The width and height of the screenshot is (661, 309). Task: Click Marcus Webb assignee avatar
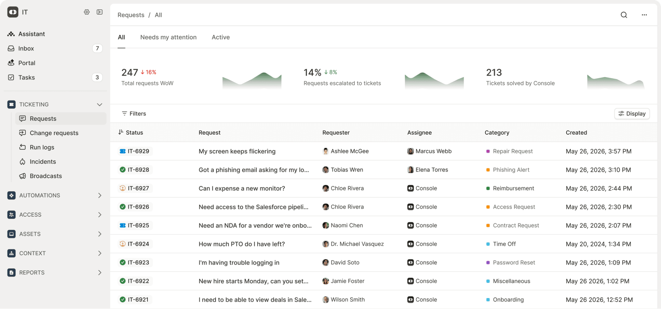[x=410, y=151]
